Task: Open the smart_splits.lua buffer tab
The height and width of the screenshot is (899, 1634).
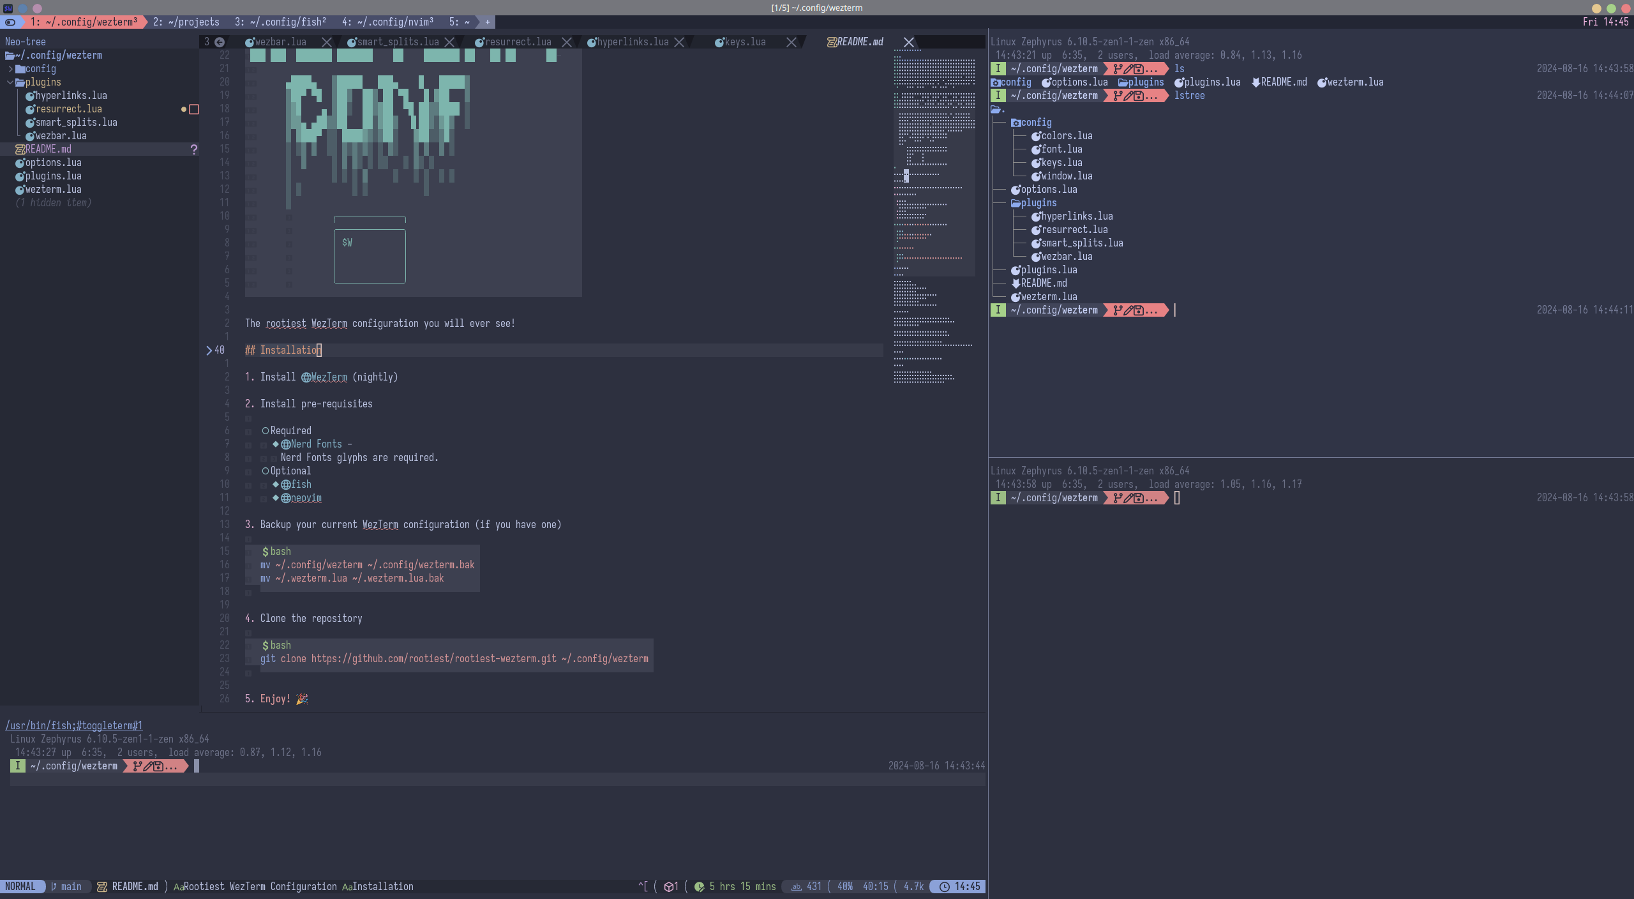Action: pos(398,42)
